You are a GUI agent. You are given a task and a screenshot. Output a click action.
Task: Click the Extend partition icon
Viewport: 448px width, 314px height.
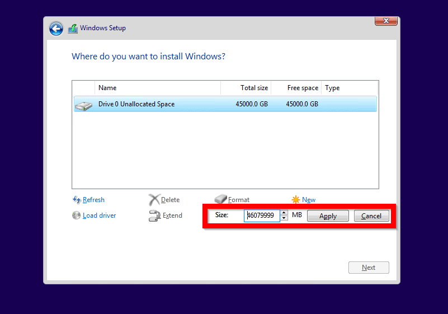[x=154, y=216]
